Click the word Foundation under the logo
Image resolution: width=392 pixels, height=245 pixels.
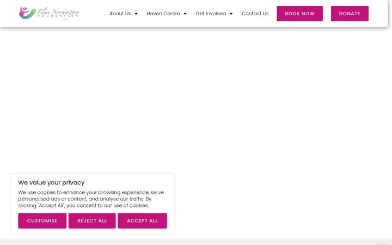[x=58, y=16]
